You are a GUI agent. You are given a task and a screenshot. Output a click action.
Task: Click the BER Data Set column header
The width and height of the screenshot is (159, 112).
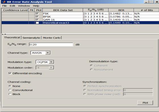(63, 10)
